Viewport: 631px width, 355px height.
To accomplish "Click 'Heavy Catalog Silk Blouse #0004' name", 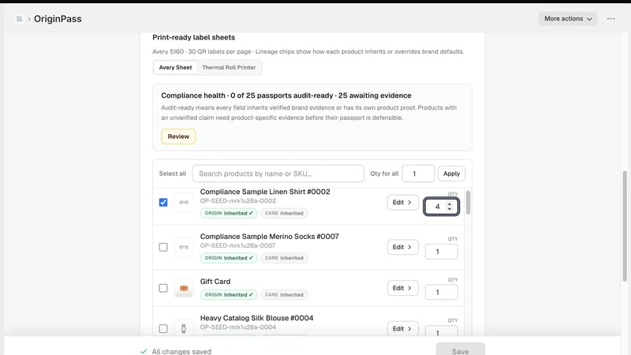I will coord(257,318).
